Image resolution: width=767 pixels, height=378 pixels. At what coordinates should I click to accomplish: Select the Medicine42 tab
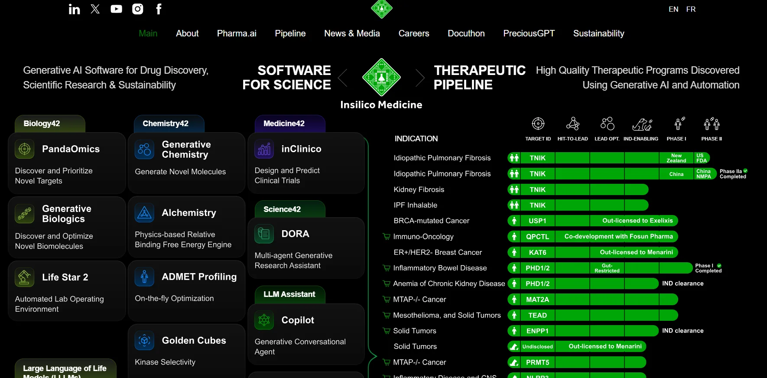click(x=290, y=124)
